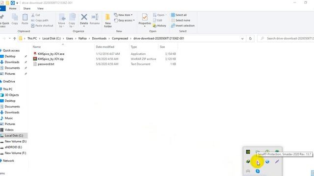Switch to the Home ribbon tab
The height and width of the screenshot is (176, 314).
[x=13, y=8]
